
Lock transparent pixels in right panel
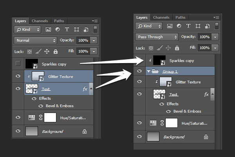(151, 48)
